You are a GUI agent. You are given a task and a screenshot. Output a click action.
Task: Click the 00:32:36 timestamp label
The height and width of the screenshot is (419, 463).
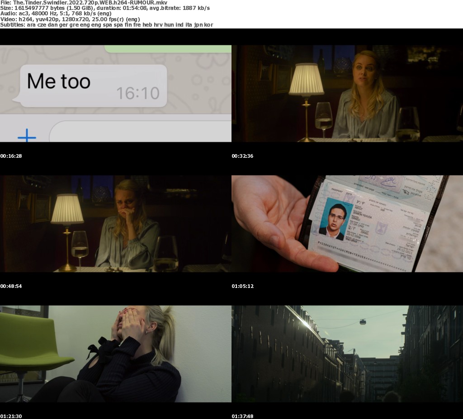click(x=243, y=156)
